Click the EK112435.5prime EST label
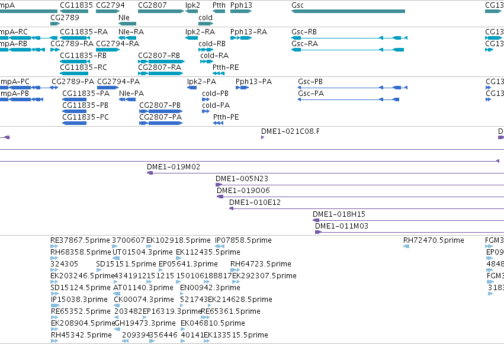The width and height of the screenshot is (504, 344). 208,252
